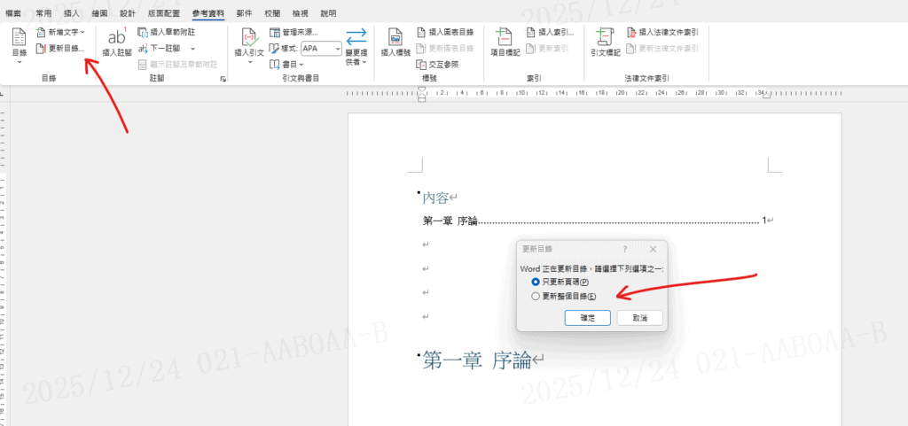
Task: Click the 插入註腳 (Insert Footnote) icon
Action: point(117,43)
